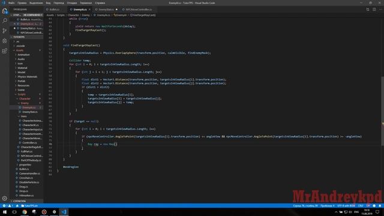Viewport: 384px width, 216px height.
Task: Close the EnemyAi.cs editor tab
Action: (89, 10)
